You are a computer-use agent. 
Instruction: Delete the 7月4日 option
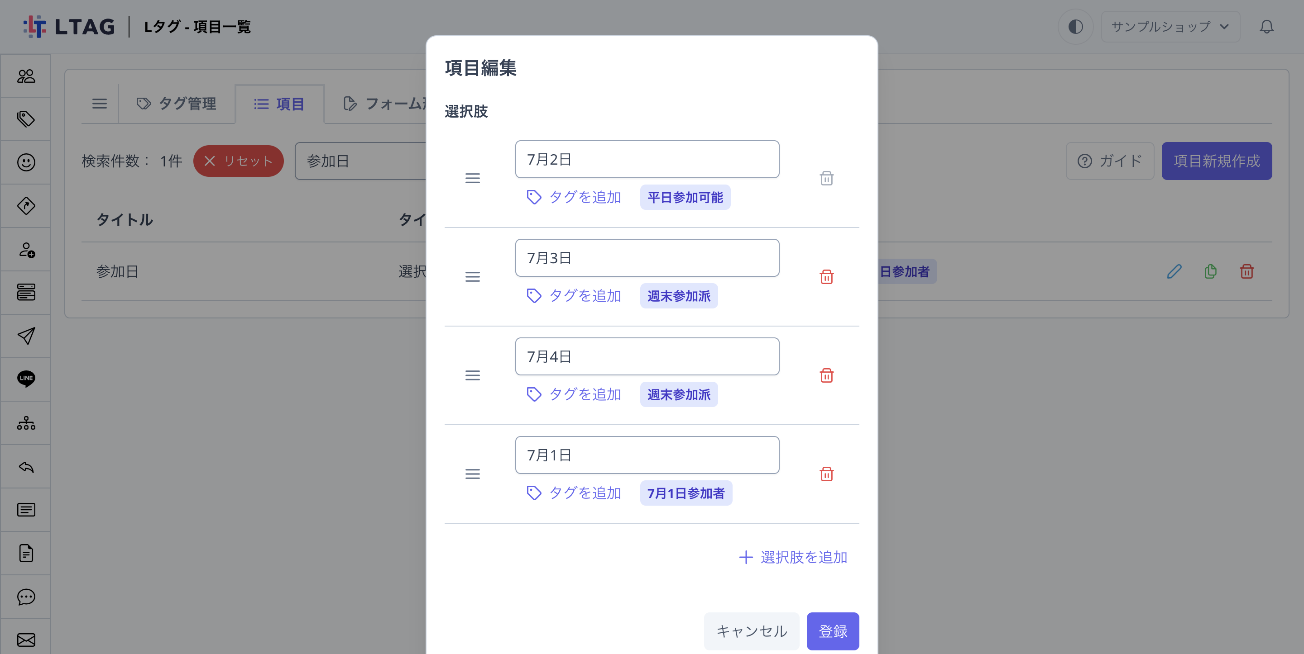pyautogui.click(x=826, y=375)
